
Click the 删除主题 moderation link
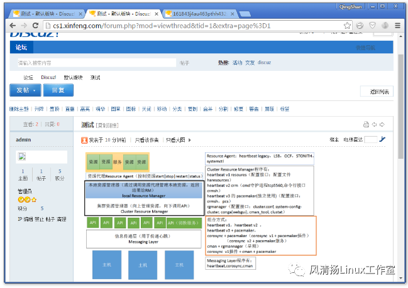[19, 109]
